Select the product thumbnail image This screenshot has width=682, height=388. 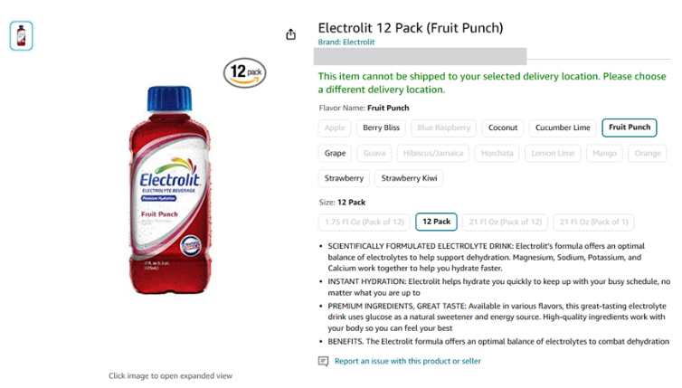21,35
